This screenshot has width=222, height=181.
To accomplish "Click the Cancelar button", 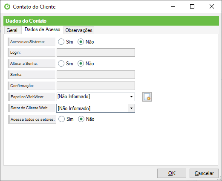I will pyautogui.click(x=204, y=173).
